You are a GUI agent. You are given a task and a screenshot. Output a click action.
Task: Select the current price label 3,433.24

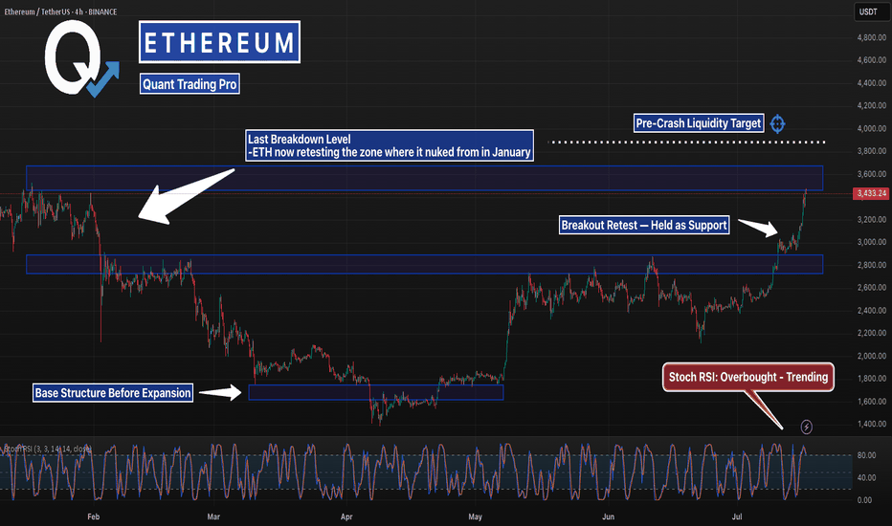[x=872, y=193]
